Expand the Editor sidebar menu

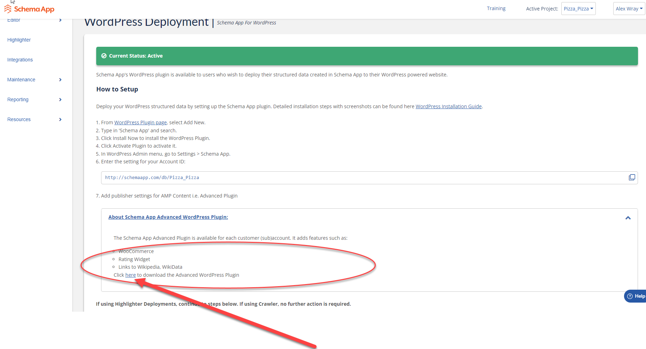[60, 20]
